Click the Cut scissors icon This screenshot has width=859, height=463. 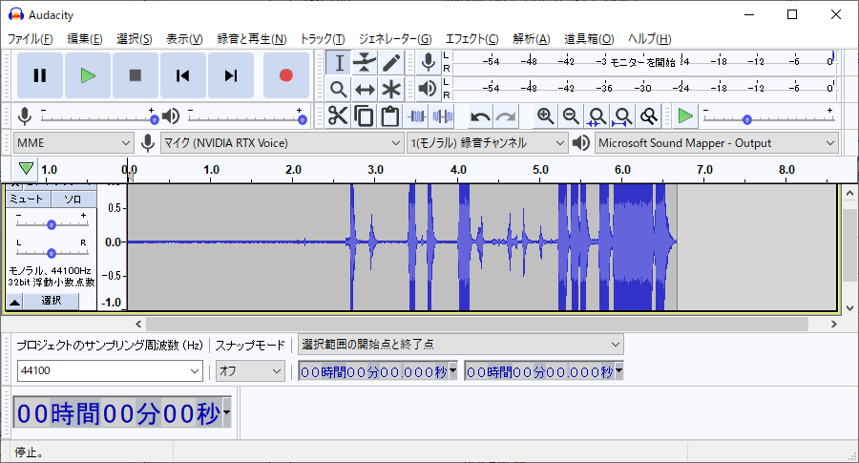[x=338, y=116]
